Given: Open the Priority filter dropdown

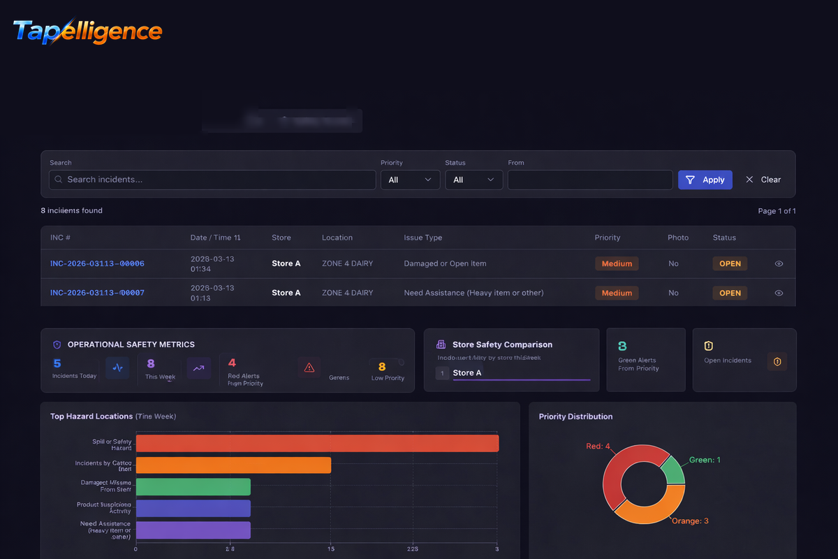Looking at the screenshot, I should 410,180.
